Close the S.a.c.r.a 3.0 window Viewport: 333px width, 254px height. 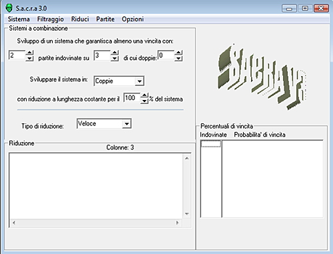pyautogui.click(x=321, y=9)
